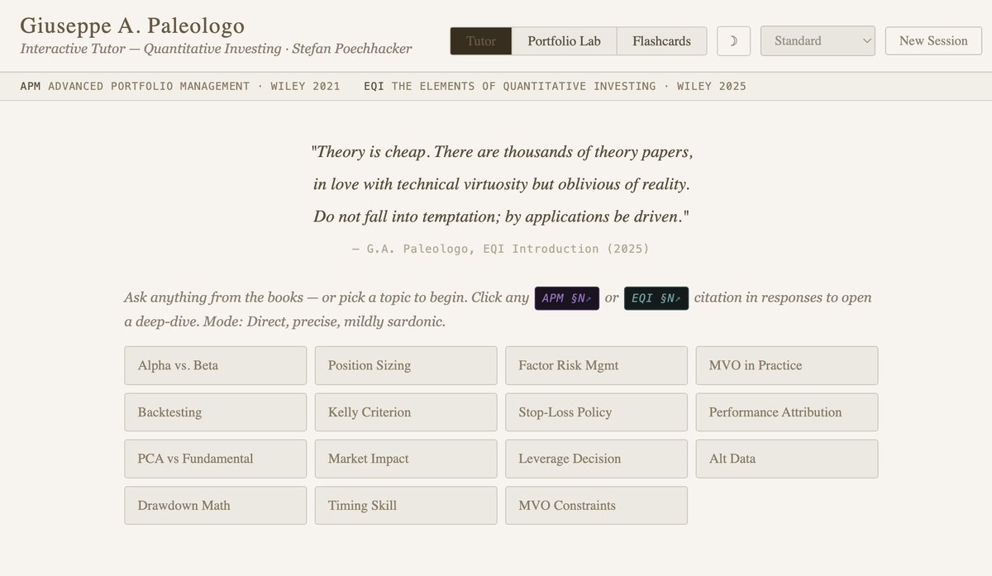
Task: Toggle dark mode with the moon icon
Action: pyautogui.click(x=733, y=41)
